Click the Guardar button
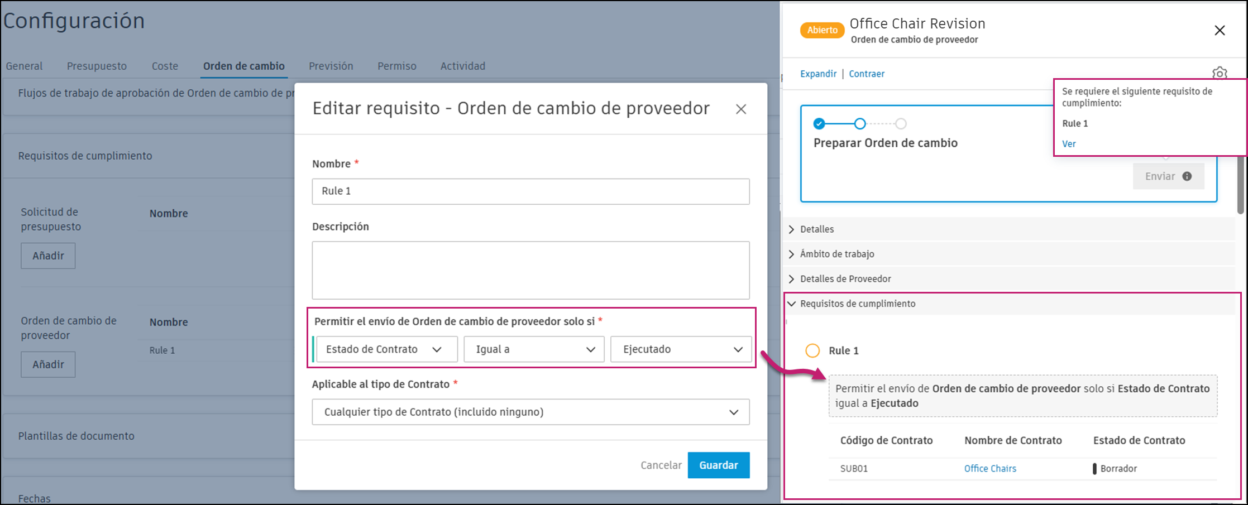 718,465
